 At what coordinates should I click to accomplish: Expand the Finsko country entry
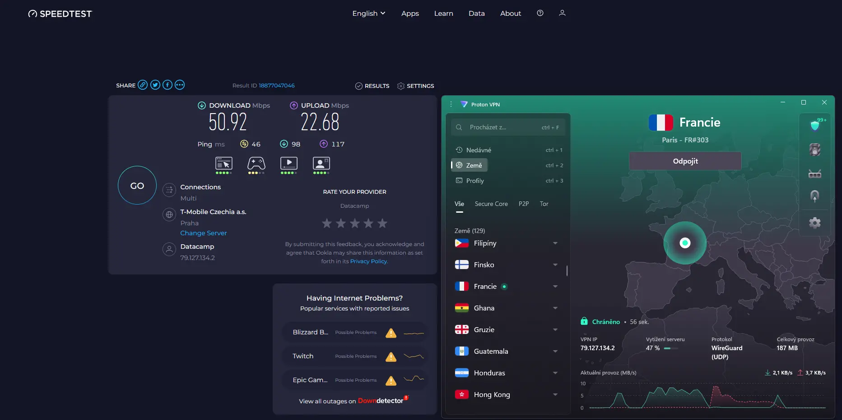click(555, 265)
